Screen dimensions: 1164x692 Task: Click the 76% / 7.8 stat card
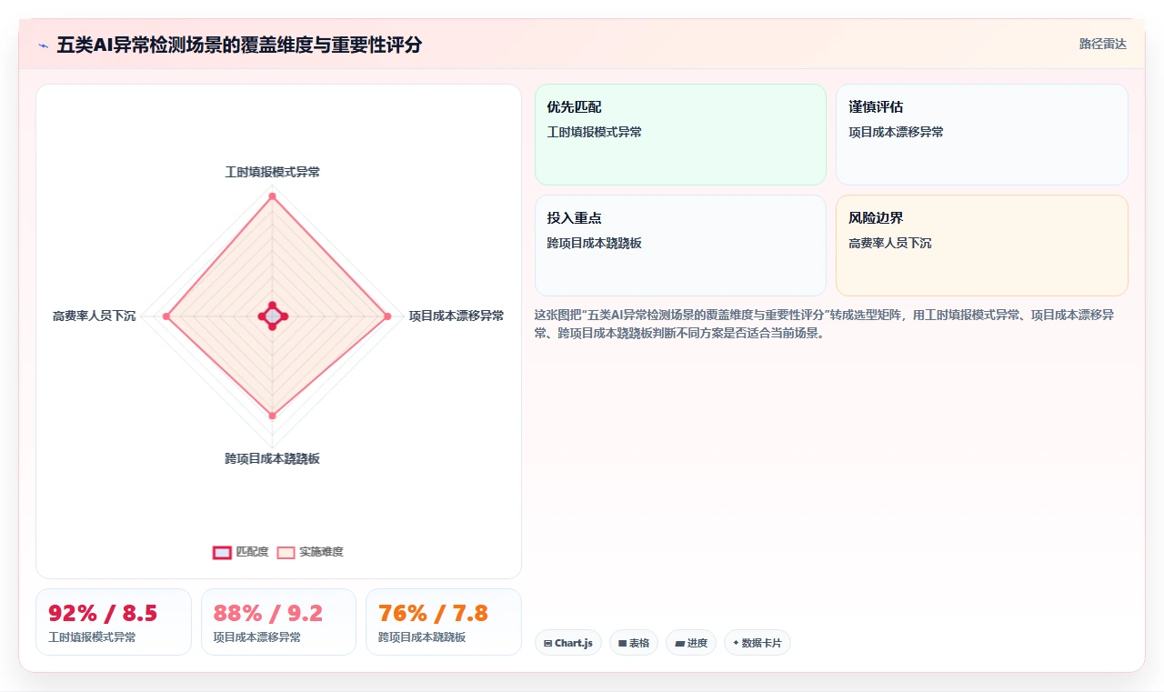point(444,622)
